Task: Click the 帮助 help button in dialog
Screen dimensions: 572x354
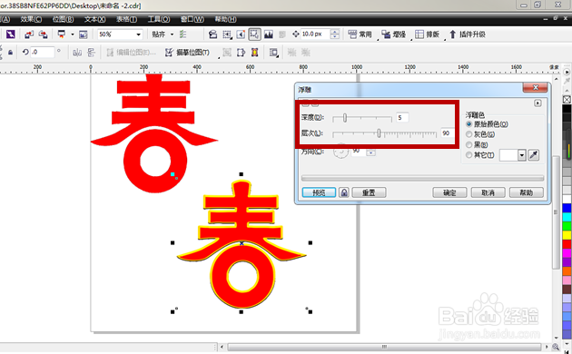Action: click(527, 192)
